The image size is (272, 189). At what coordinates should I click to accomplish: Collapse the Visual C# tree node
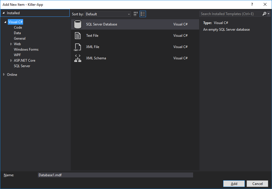point(5,22)
